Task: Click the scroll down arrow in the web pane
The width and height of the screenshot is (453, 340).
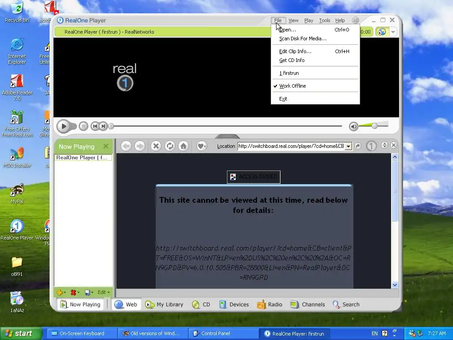Action: tap(395, 285)
